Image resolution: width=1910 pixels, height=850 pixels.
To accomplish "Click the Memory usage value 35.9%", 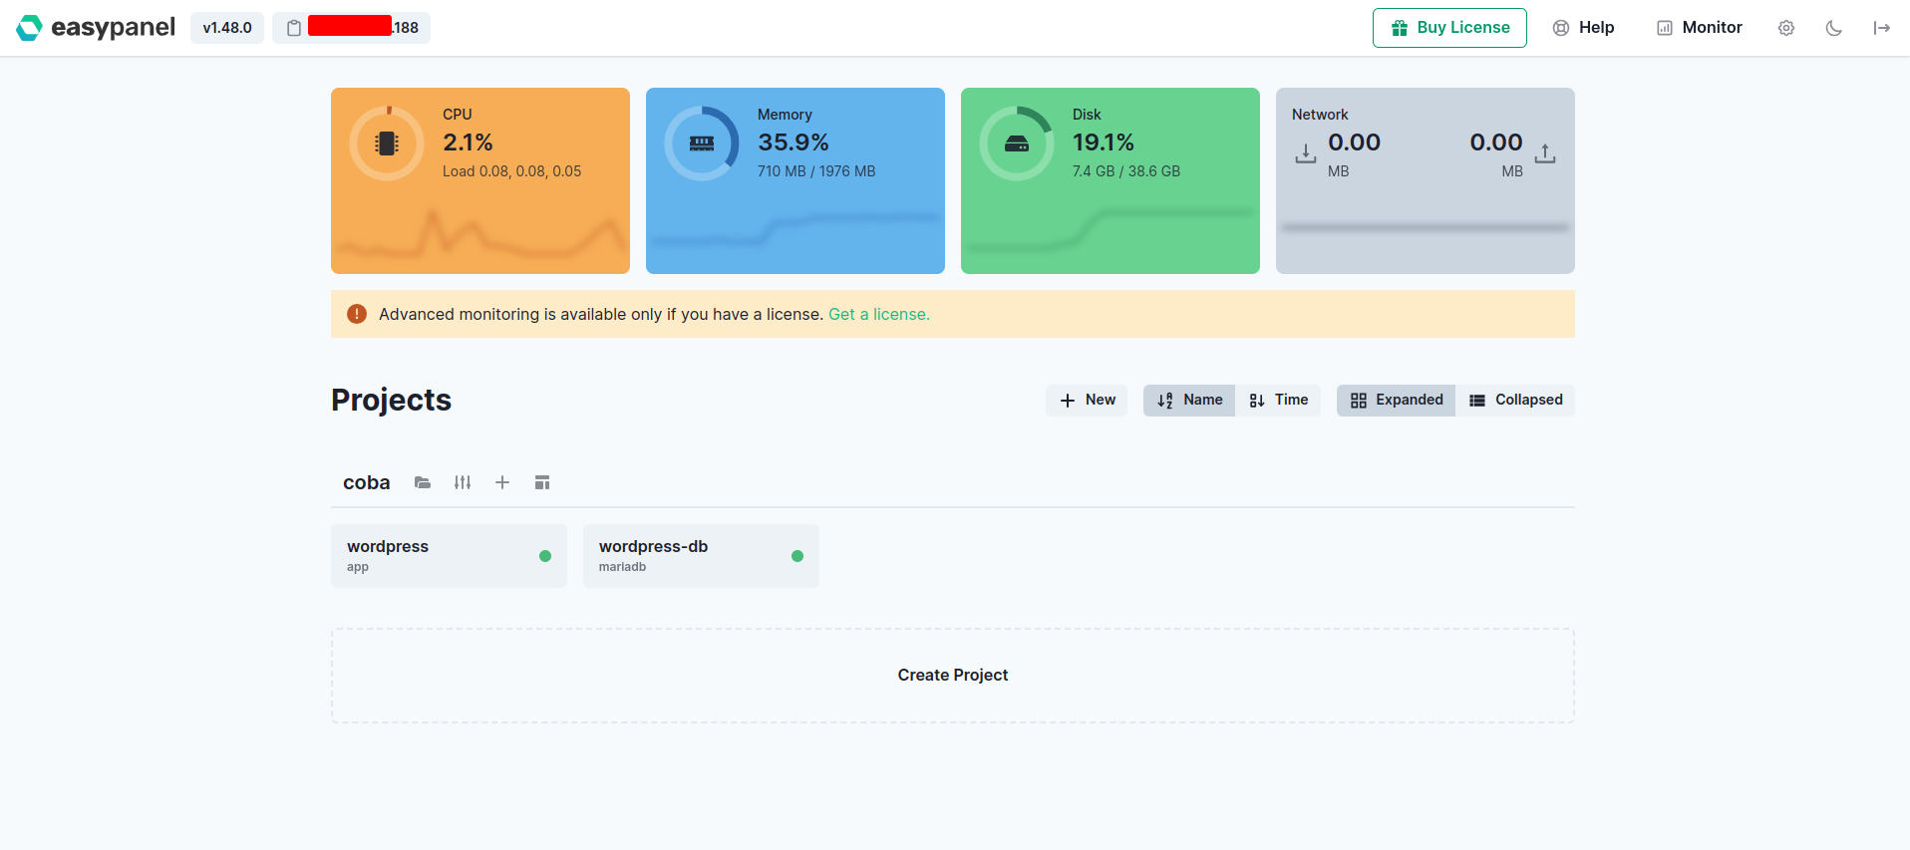I will [x=794, y=142].
